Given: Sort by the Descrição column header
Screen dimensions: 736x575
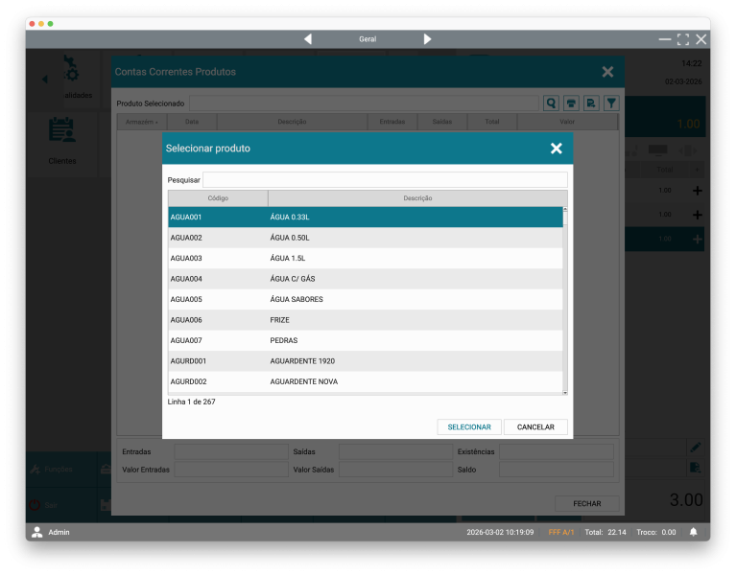Looking at the screenshot, I should (417, 198).
